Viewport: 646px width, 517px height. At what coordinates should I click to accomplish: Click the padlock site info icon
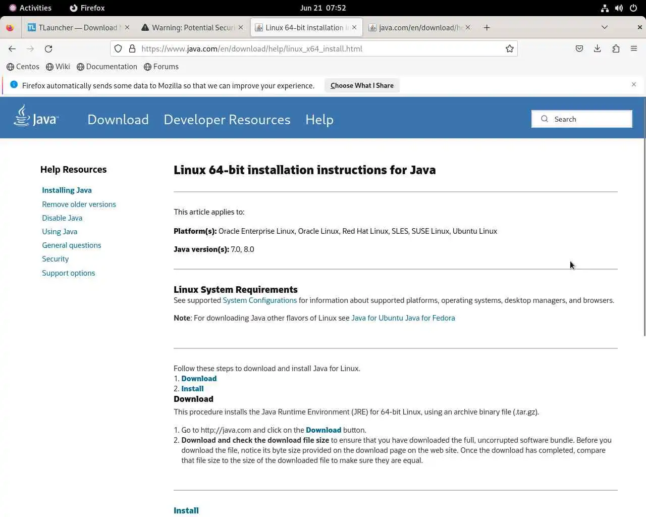tap(132, 49)
